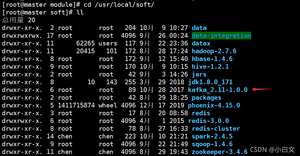
Task: Select the '[root@master soft]#' prompt
Action: [x=37, y=12]
